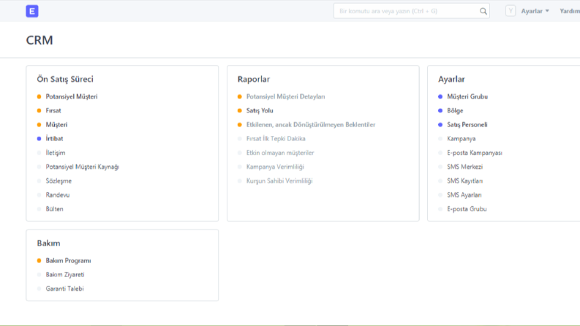Image resolution: width=580 pixels, height=326 pixels.
Task: Open İletişim link
Action: click(x=56, y=153)
